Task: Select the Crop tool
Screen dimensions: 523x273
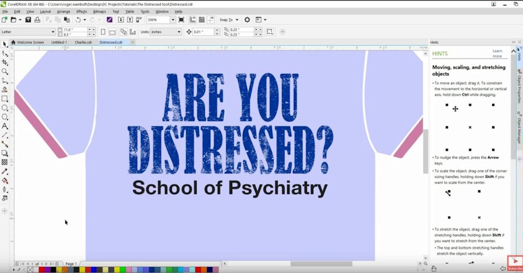Action: click(x=4, y=62)
